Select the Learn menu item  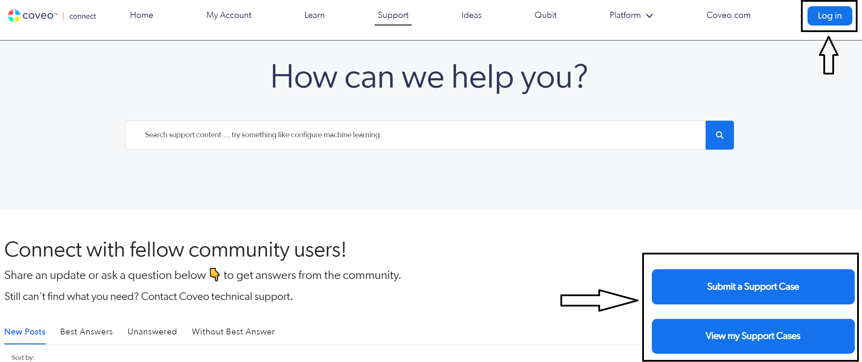coord(314,15)
